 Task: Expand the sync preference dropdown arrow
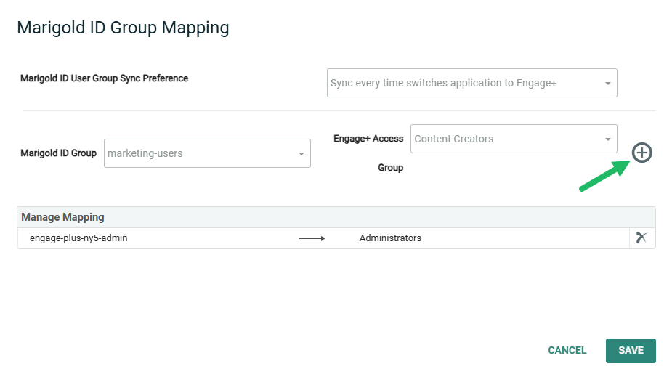tap(607, 84)
